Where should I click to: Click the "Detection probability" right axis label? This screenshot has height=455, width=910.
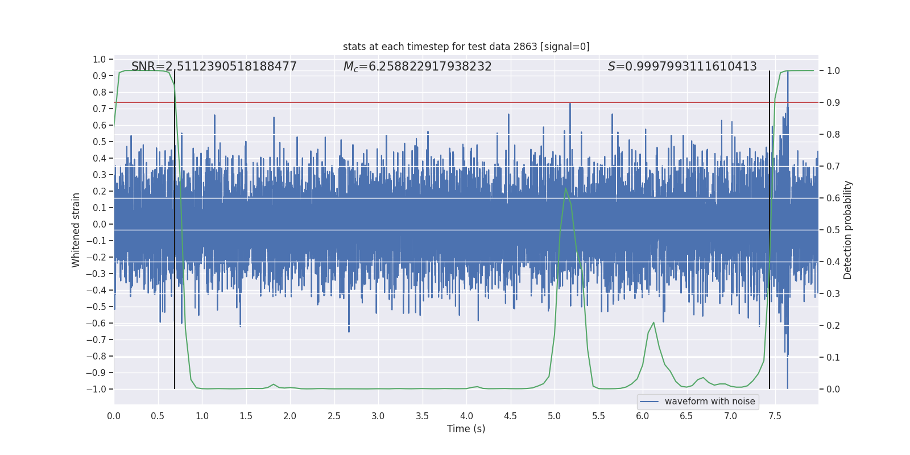pyautogui.click(x=847, y=230)
